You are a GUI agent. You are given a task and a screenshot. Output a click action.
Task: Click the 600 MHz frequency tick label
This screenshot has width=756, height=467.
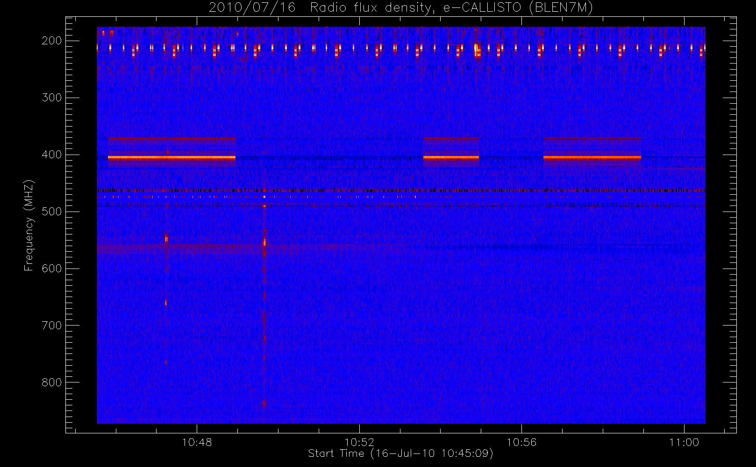(x=52, y=269)
